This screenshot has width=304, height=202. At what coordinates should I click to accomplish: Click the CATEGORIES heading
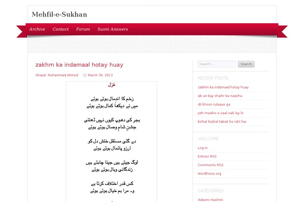click(x=211, y=191)
